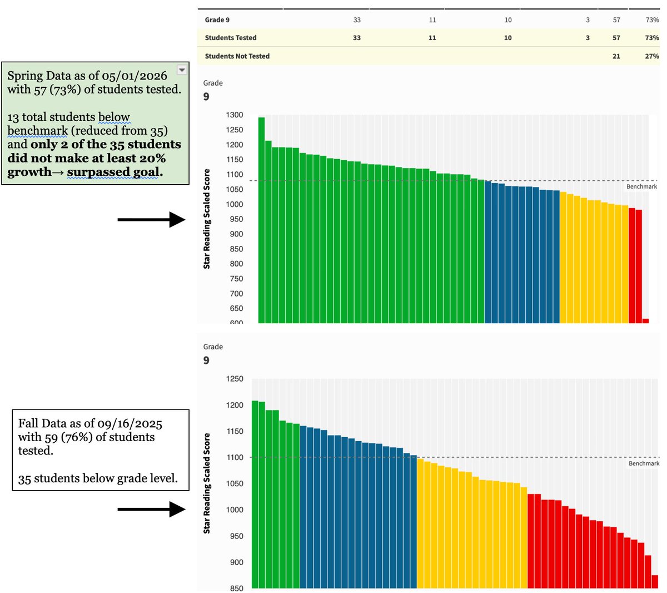Select the green Spring Data text box
The width and height of the screenshot is (667, 593).
pos(96,123)
